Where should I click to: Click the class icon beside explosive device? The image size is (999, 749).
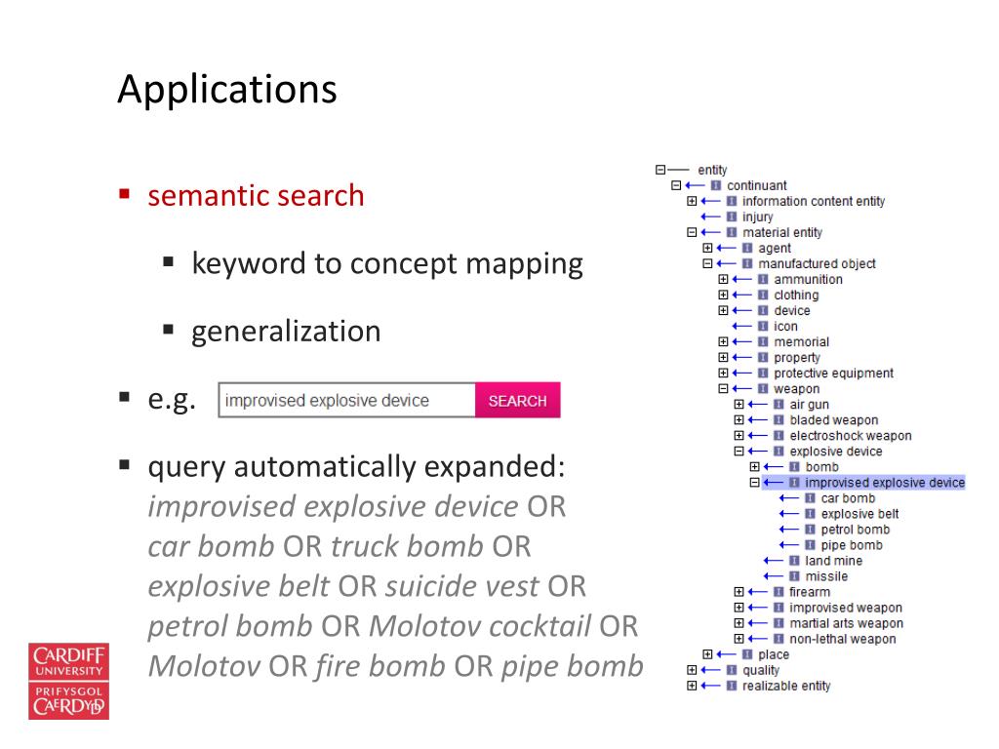tap(779, 451)
